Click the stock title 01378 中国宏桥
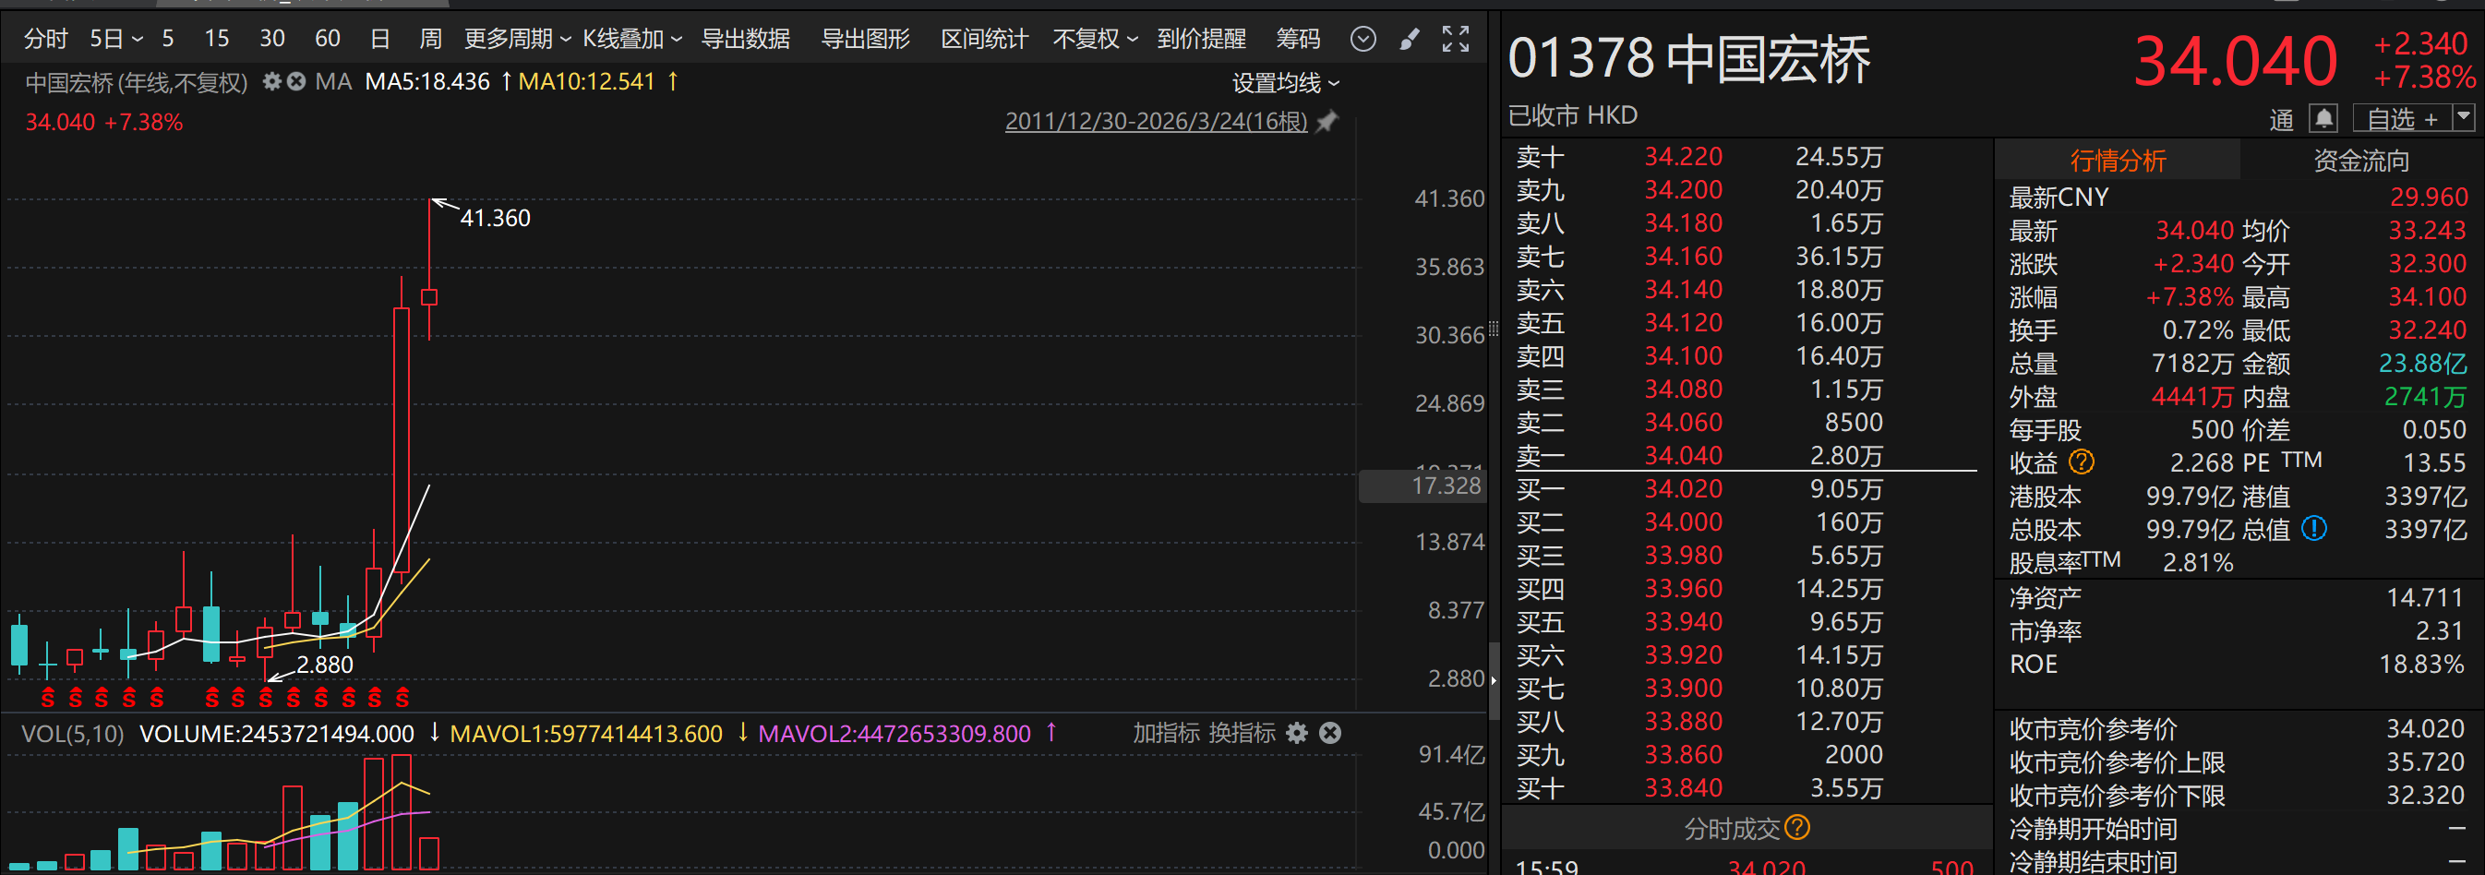Screen dimensions: 2485x875 (x=1689, y=59)
